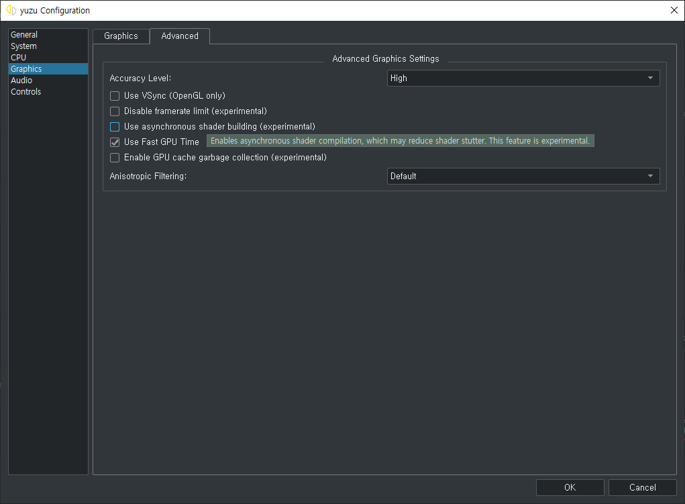Select General in the sidebar
685x504 pixels.
click(48, 34)
